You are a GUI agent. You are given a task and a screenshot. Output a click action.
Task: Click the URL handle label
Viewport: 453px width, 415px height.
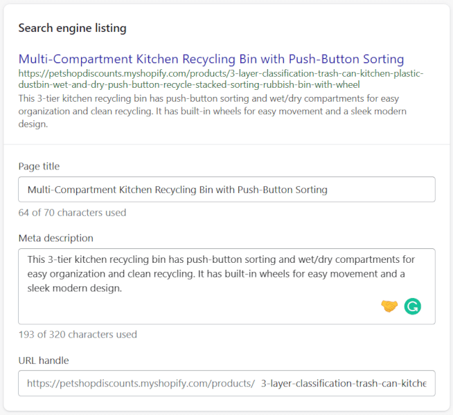(x=44, y=360)
